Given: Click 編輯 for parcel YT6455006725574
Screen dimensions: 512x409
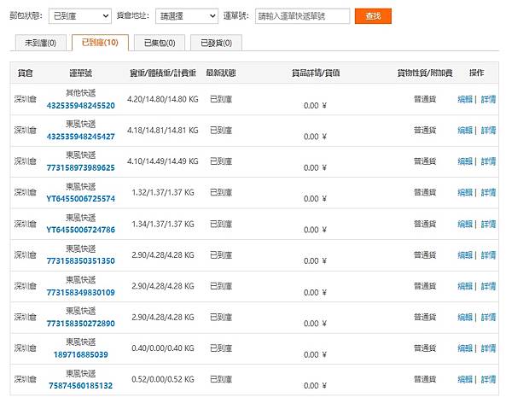Looking at the screenshot, I should (x=465, y=192).
